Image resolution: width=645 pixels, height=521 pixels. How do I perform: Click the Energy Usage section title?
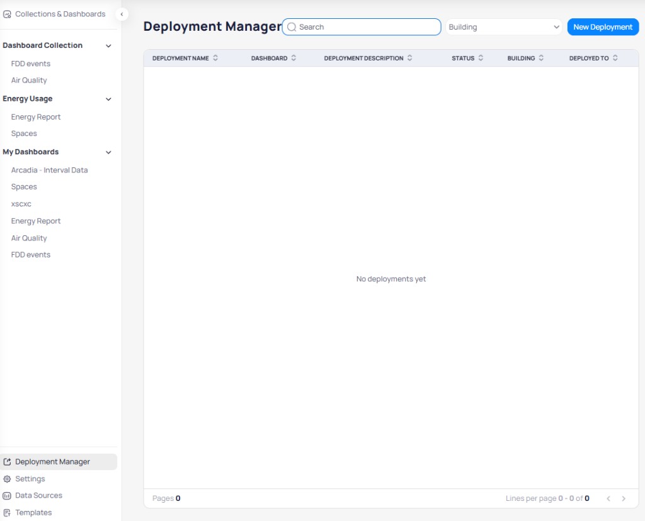pos(28,99)
